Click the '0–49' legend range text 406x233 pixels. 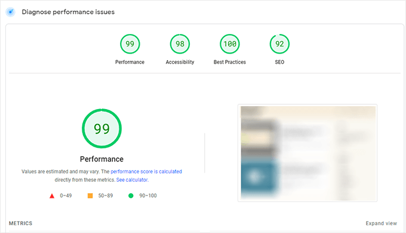click(66, 195)
